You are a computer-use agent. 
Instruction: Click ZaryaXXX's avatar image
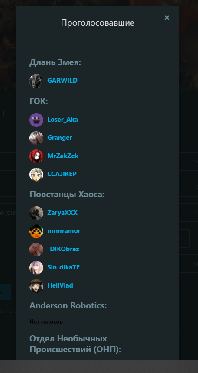(36, 213)
